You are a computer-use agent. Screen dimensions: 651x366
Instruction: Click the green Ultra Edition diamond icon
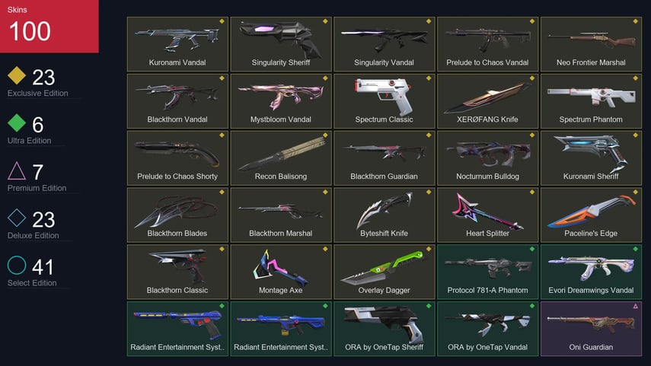(17, 123)
